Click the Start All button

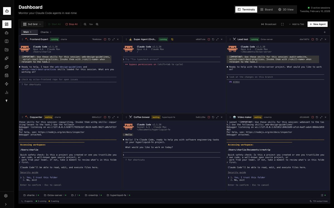54,24
